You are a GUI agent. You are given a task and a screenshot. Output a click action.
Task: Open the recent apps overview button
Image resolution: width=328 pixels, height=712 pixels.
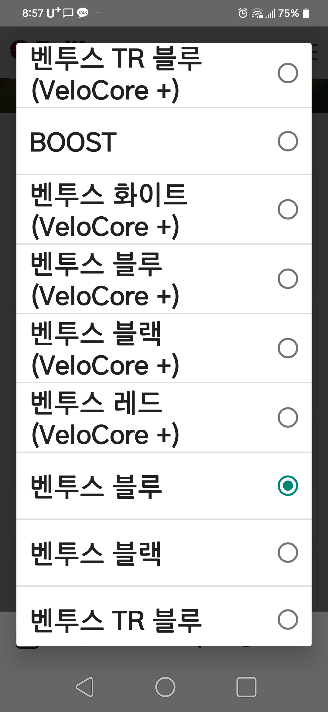pos(246,687)
